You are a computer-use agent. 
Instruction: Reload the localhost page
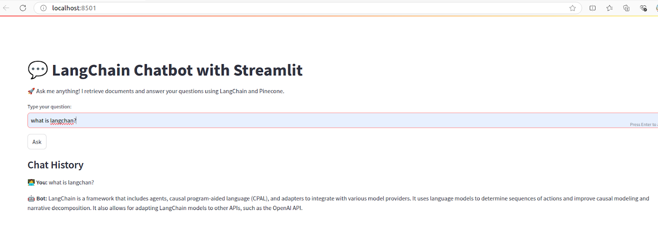[x=23, y=8]
